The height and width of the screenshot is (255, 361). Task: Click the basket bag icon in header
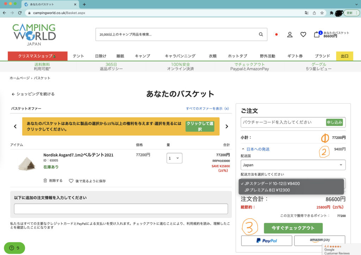coord(317,35)
